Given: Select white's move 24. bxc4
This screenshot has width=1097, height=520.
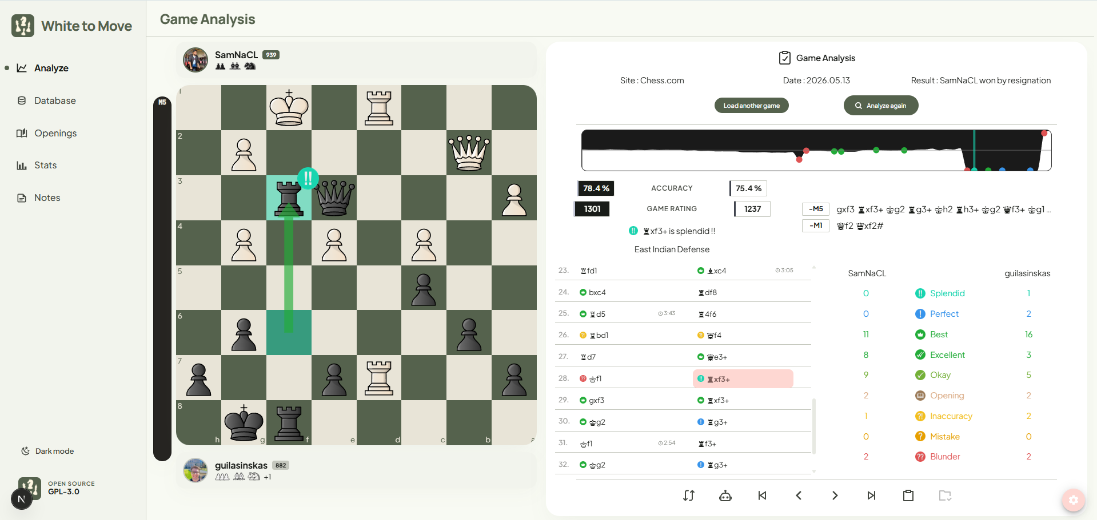Looking at the screenshot, I should pyautogui.click(x=592, y=292).
